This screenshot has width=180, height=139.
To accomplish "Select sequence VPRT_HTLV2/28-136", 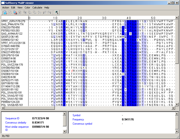I will [13, 43].
